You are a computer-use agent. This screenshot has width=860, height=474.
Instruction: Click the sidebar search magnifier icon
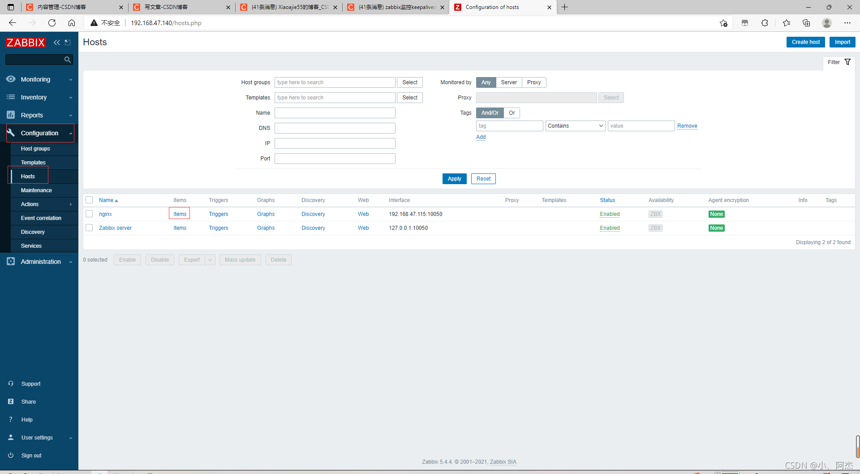tap(67, 60)
